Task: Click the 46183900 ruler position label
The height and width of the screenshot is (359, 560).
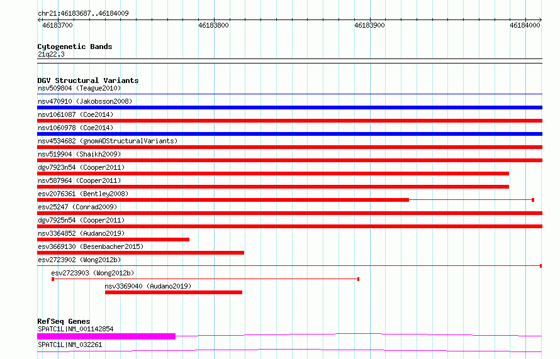Action: click(x=369, y=25)
